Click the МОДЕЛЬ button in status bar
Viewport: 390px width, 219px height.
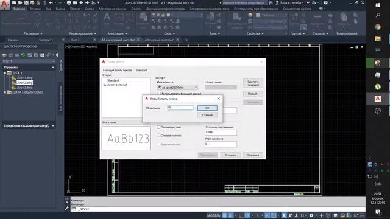[213, 215]
